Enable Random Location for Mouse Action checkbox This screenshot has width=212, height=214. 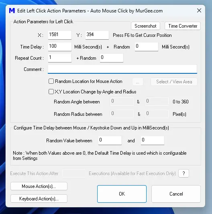(x=51, y=81)
